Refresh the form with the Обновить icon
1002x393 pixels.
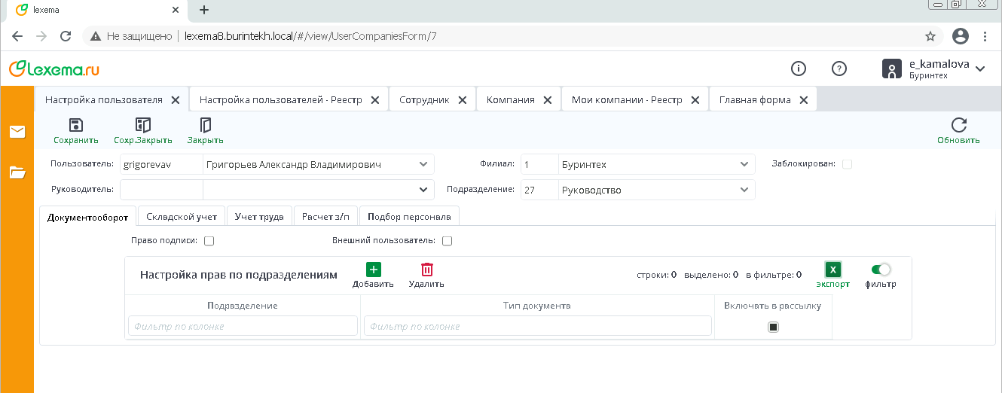958,125
